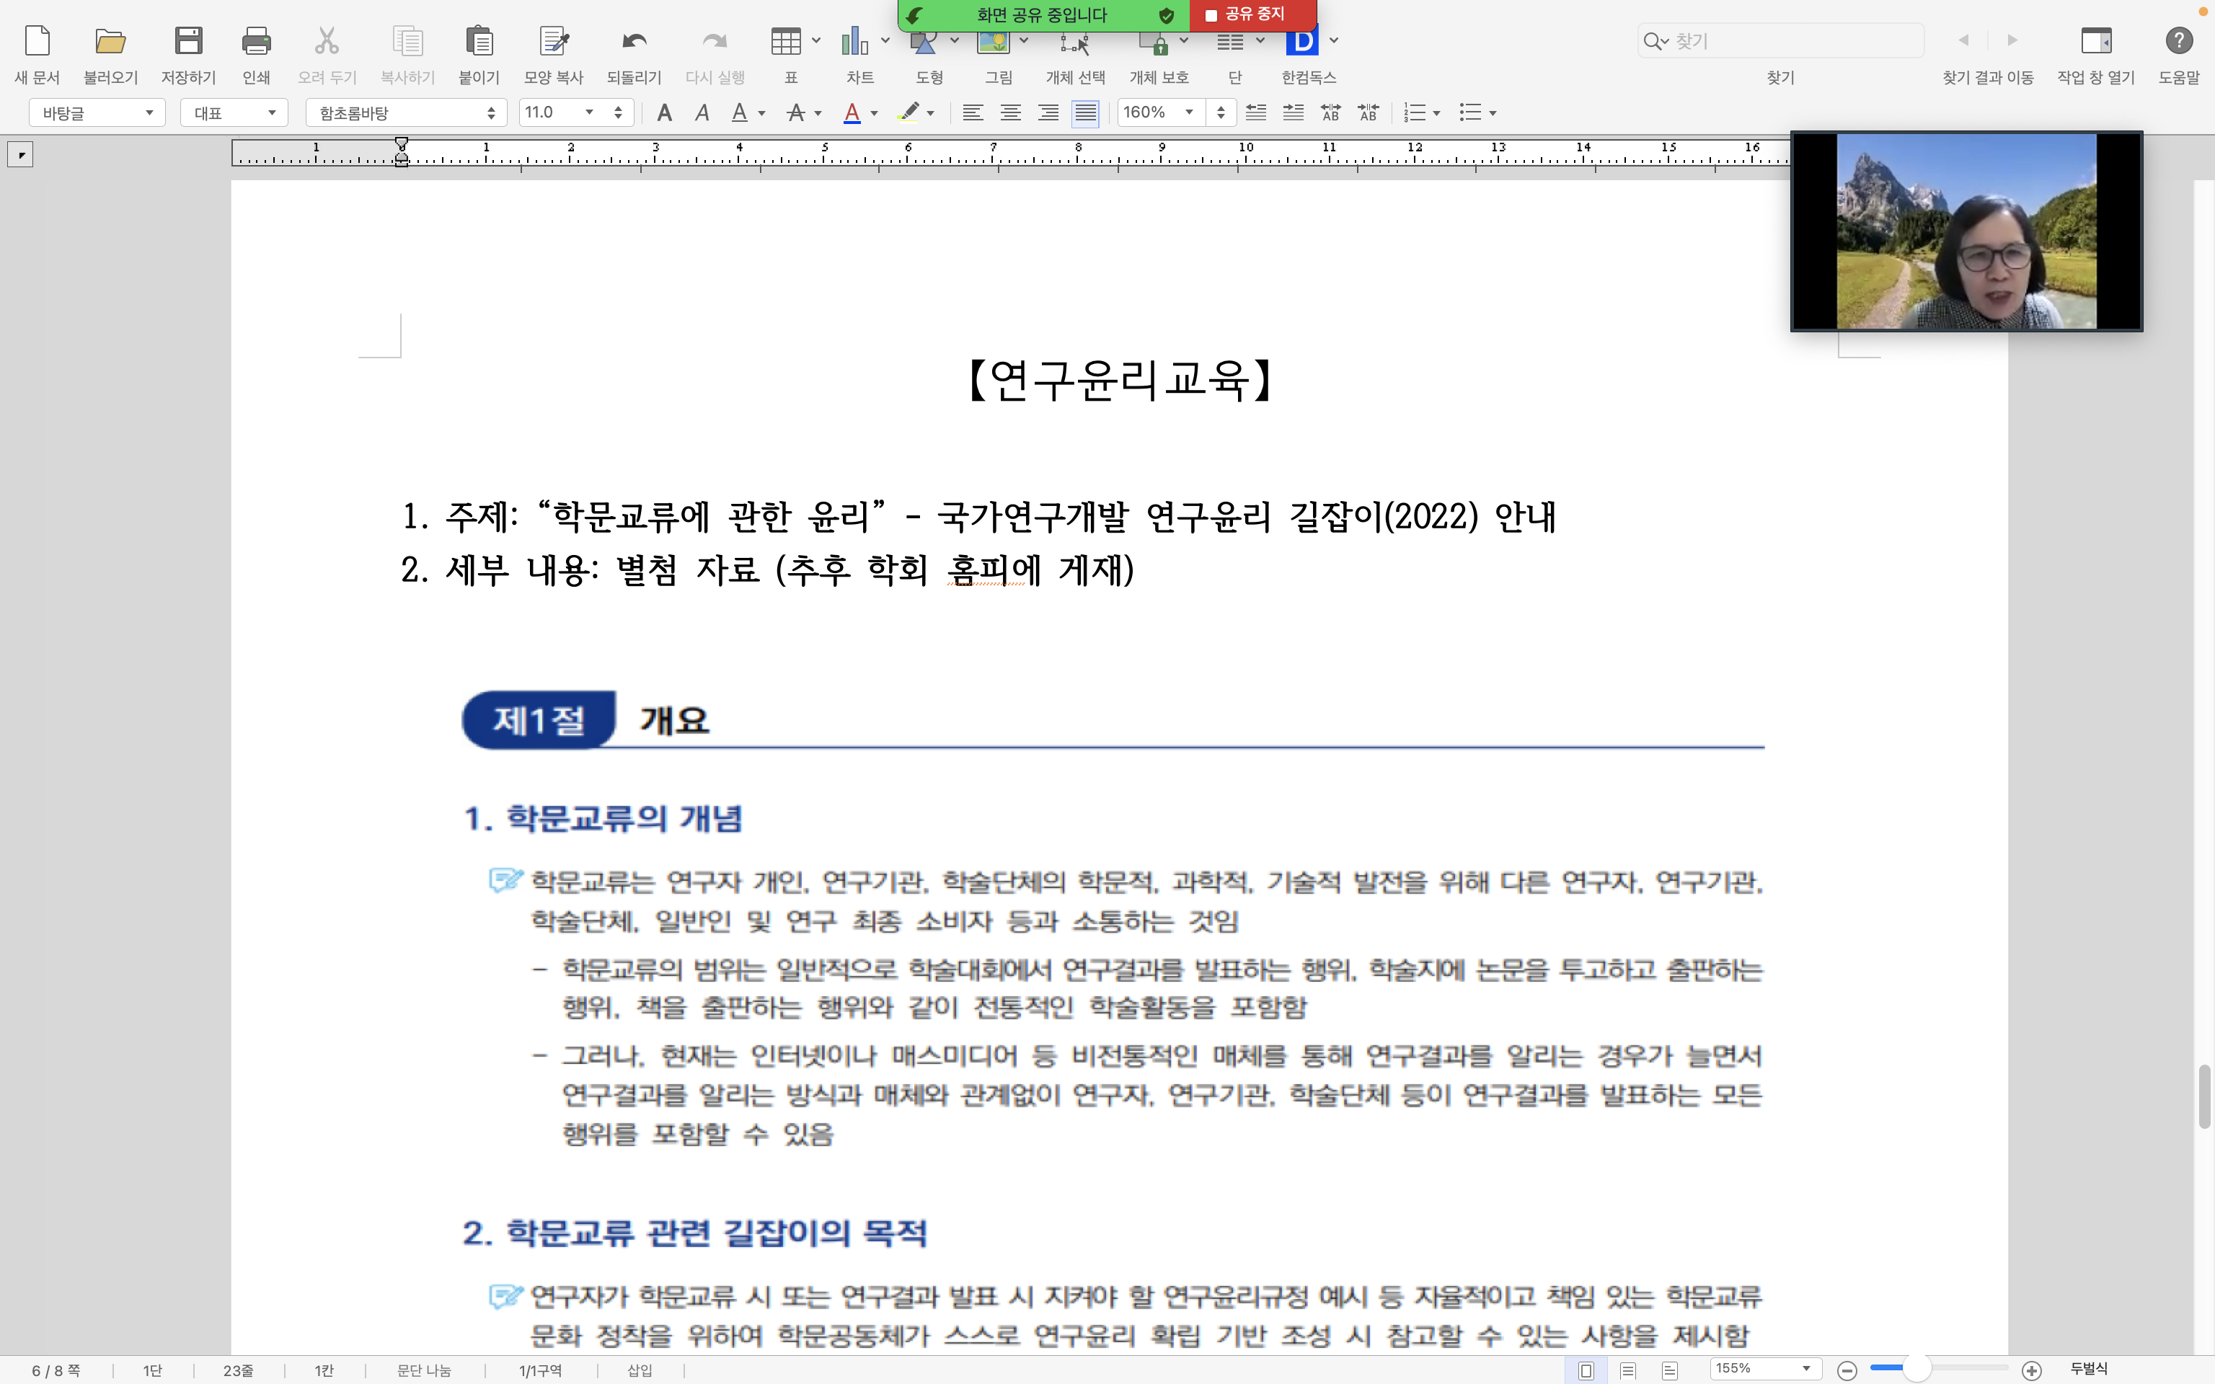Narrow character spacing with AB arrows-in icon
The height and width of the screenshot is (1384, 2215).
pyautogui.click(x=1369, y=112)
